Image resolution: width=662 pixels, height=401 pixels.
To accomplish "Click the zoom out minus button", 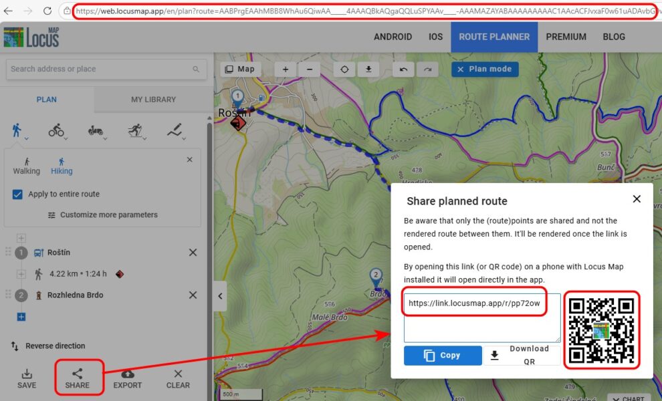I will [x=308, y=70].
